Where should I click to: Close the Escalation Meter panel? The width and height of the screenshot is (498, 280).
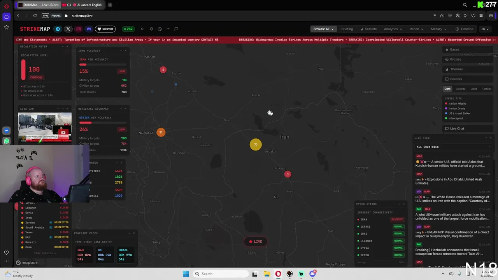click(67, 46)
